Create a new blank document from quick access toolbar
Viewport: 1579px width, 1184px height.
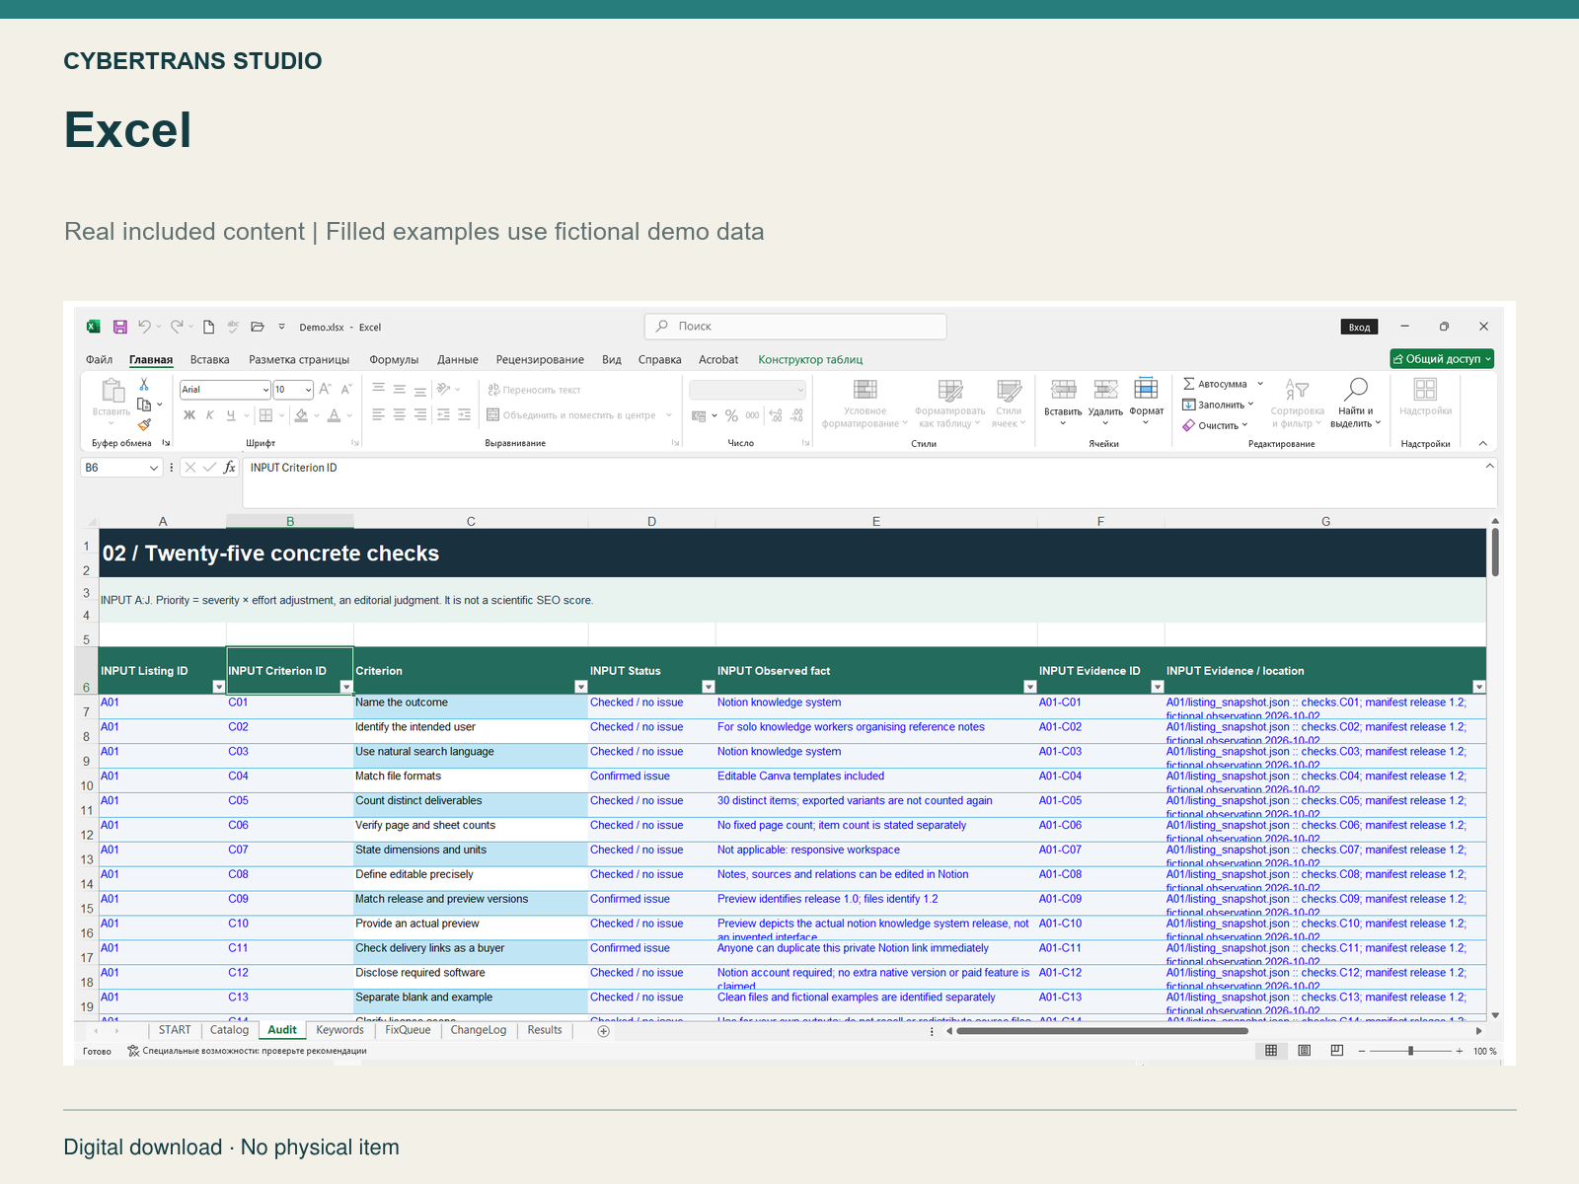coord(208,327)
